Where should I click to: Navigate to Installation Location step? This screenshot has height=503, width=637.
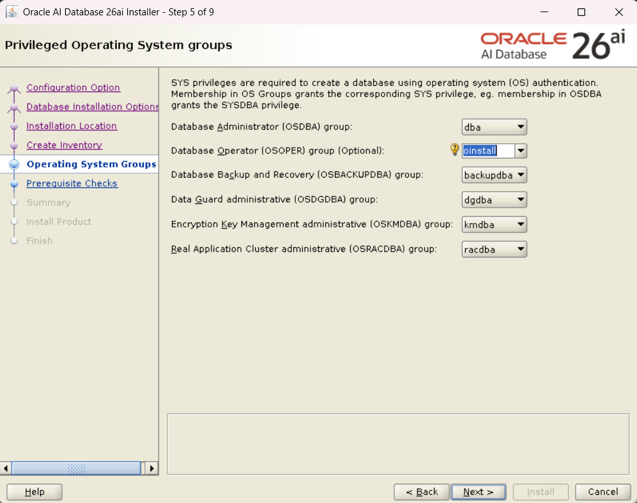pos(72,126)
